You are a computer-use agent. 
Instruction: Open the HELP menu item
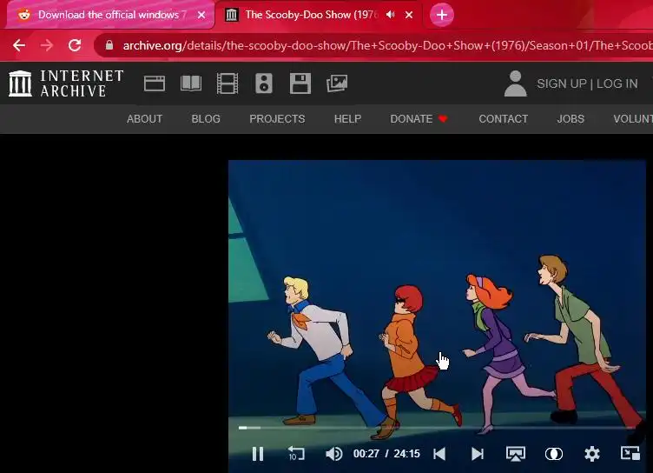click(347, 119)
